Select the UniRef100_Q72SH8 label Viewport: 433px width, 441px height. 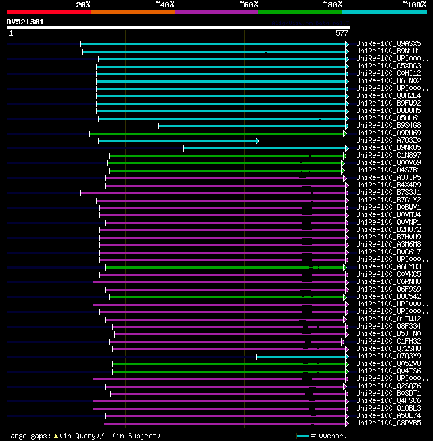pos(388,349)
